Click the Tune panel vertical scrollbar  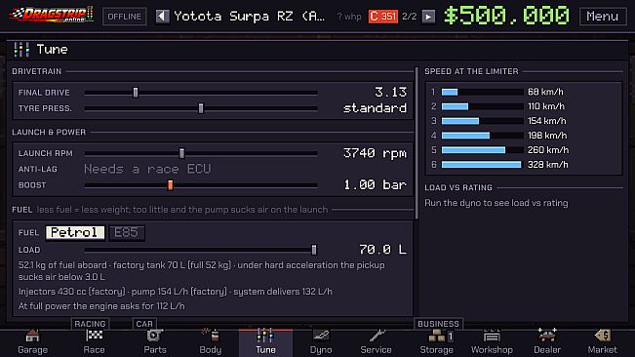417,143
